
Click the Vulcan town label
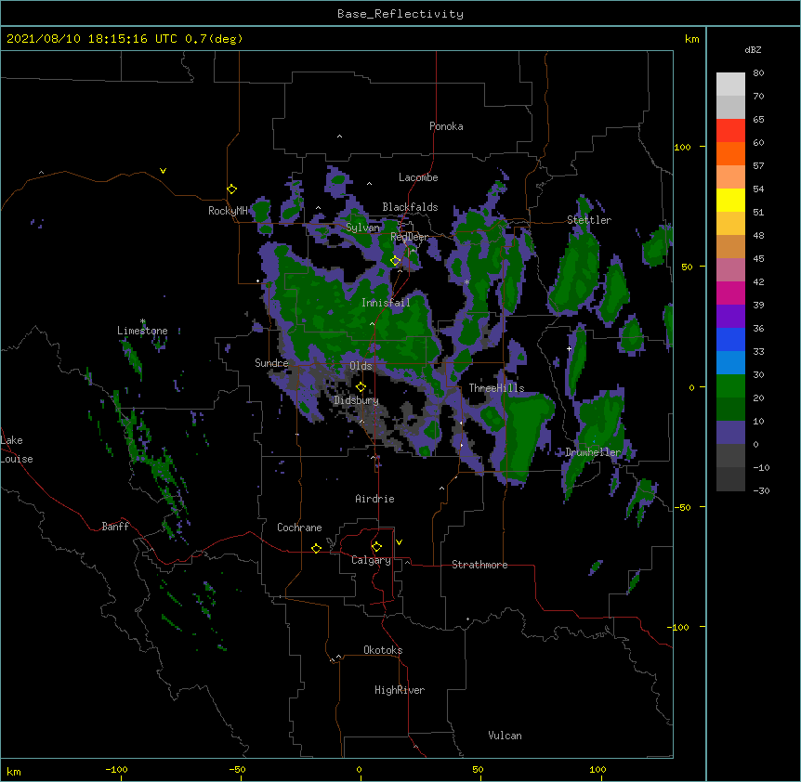(505, 736)
